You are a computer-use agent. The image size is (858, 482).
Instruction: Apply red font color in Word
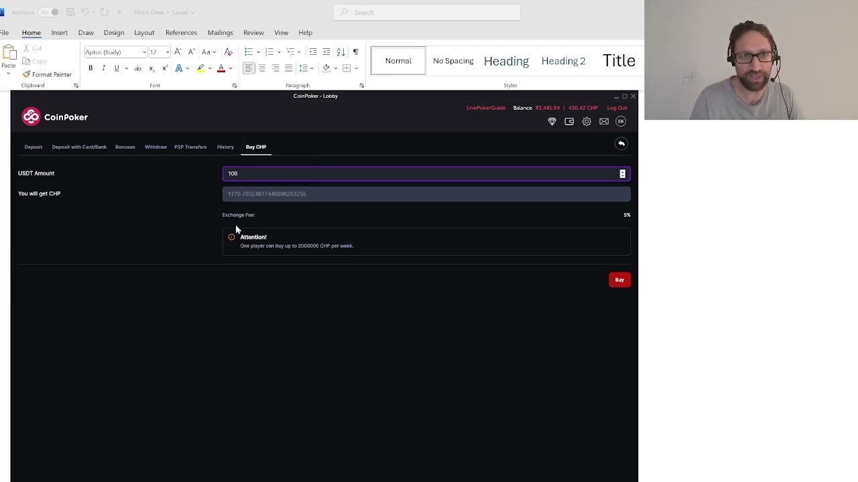click(x=221, y=68)
